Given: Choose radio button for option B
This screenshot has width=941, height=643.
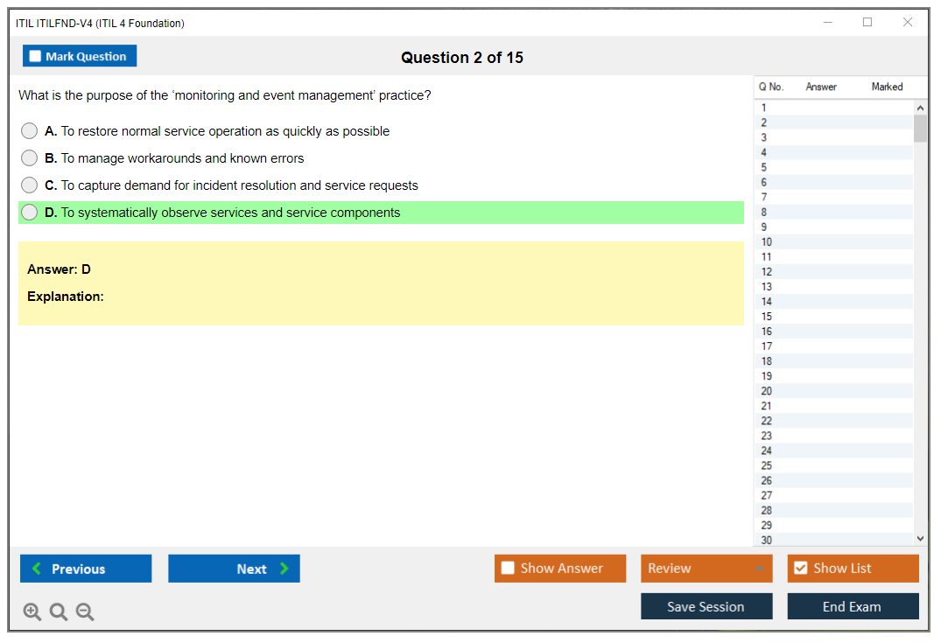Looking at the screenshot, I should [x=30, y=158].
